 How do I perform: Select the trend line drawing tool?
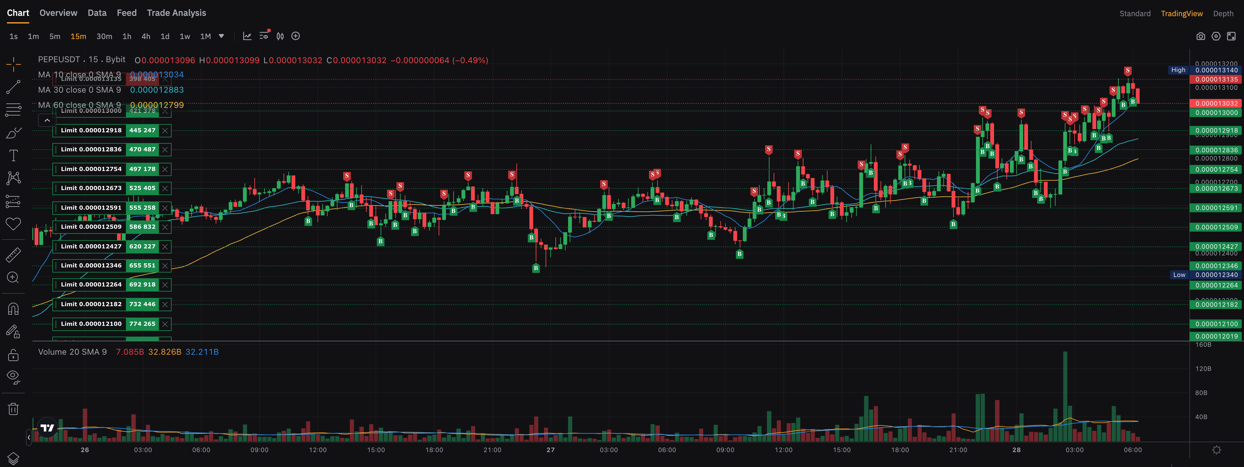pos(13,87)
